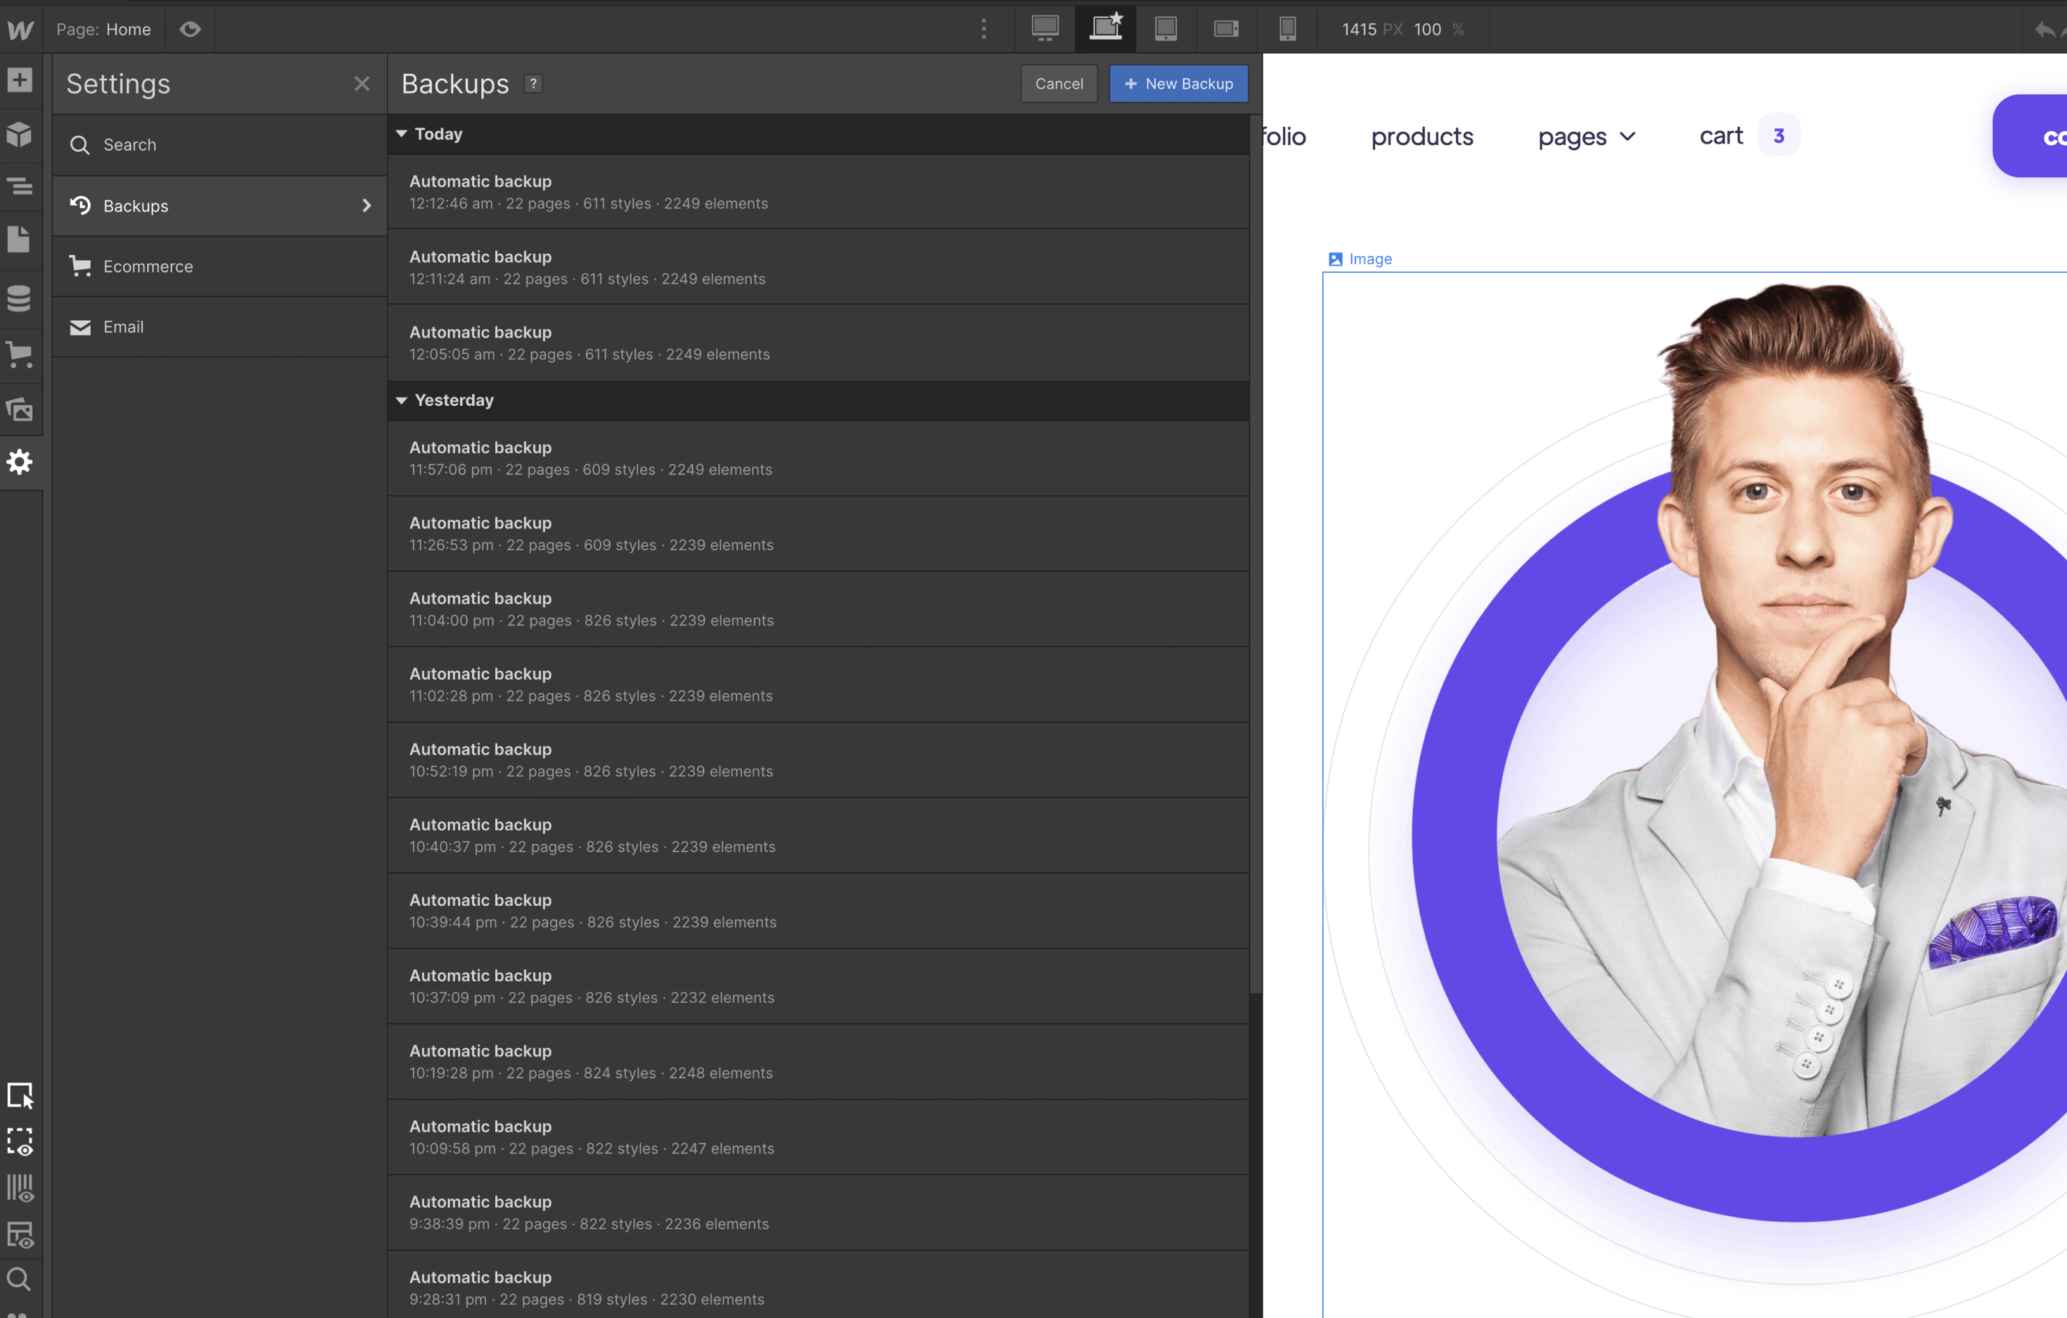Viewport: 2067px width, 1318px height.
Task: Switch to mobile portrait breakpoint
Action: (x=1287, y=29)
